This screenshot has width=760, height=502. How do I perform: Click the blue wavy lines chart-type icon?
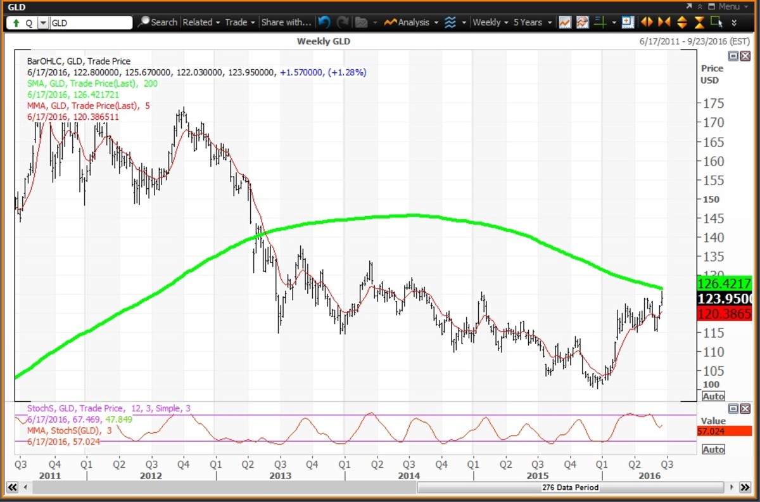pyautogui.click(x=450, y=22)
